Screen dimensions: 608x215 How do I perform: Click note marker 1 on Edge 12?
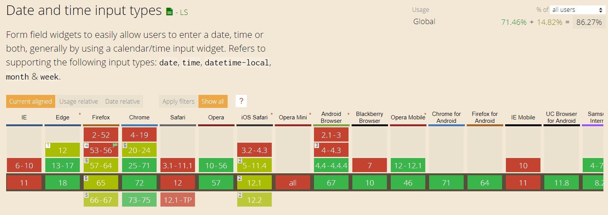(48, 145)
